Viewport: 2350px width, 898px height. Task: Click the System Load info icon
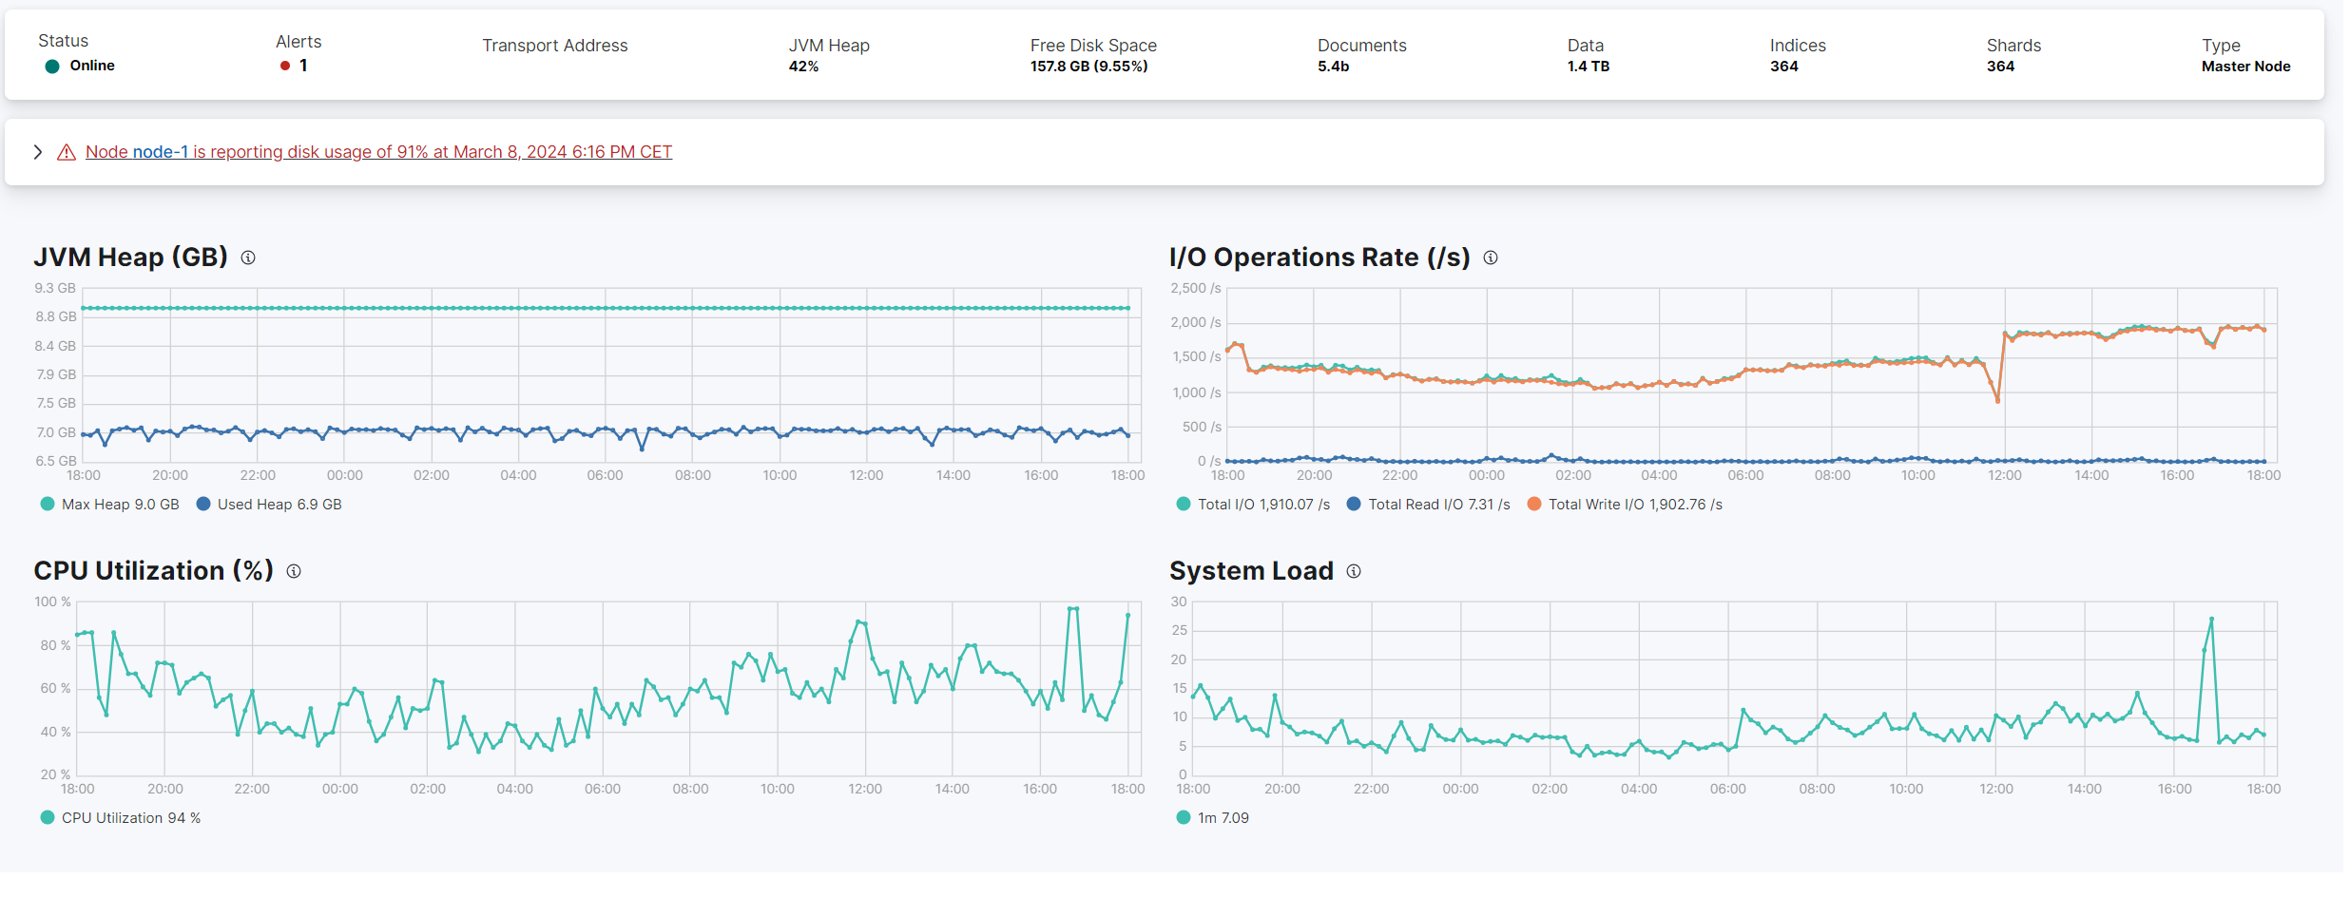click(x=1354, y=571)
